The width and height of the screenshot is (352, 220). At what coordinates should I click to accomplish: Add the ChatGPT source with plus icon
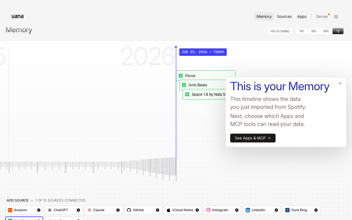[78, 210]
